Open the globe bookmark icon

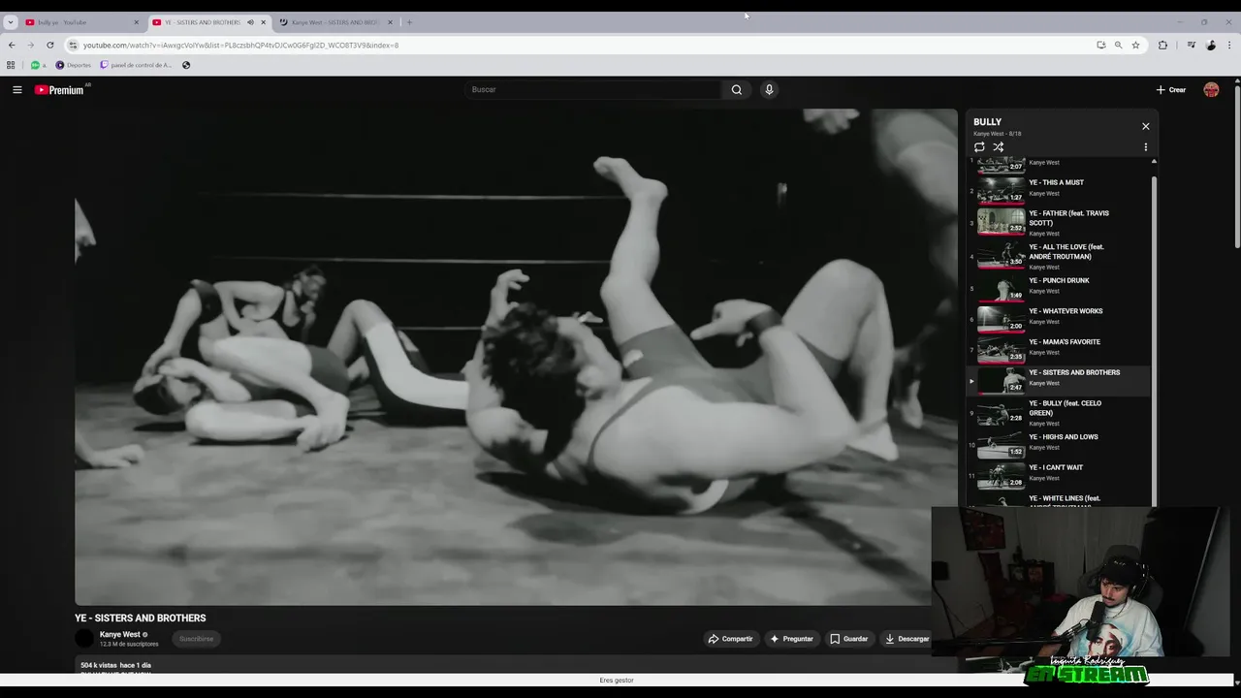click(186, 65)
